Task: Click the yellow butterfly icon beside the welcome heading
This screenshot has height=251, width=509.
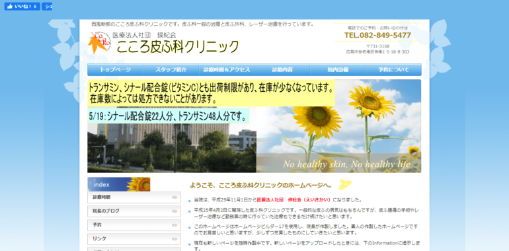Action: click(345, 184)
